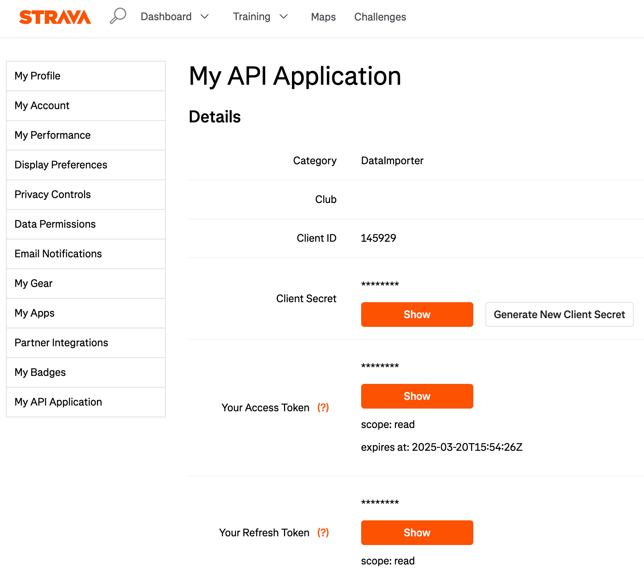Click the Your Refresh Token label
Viewport: 644px width, 580px height.
point(264,532)
